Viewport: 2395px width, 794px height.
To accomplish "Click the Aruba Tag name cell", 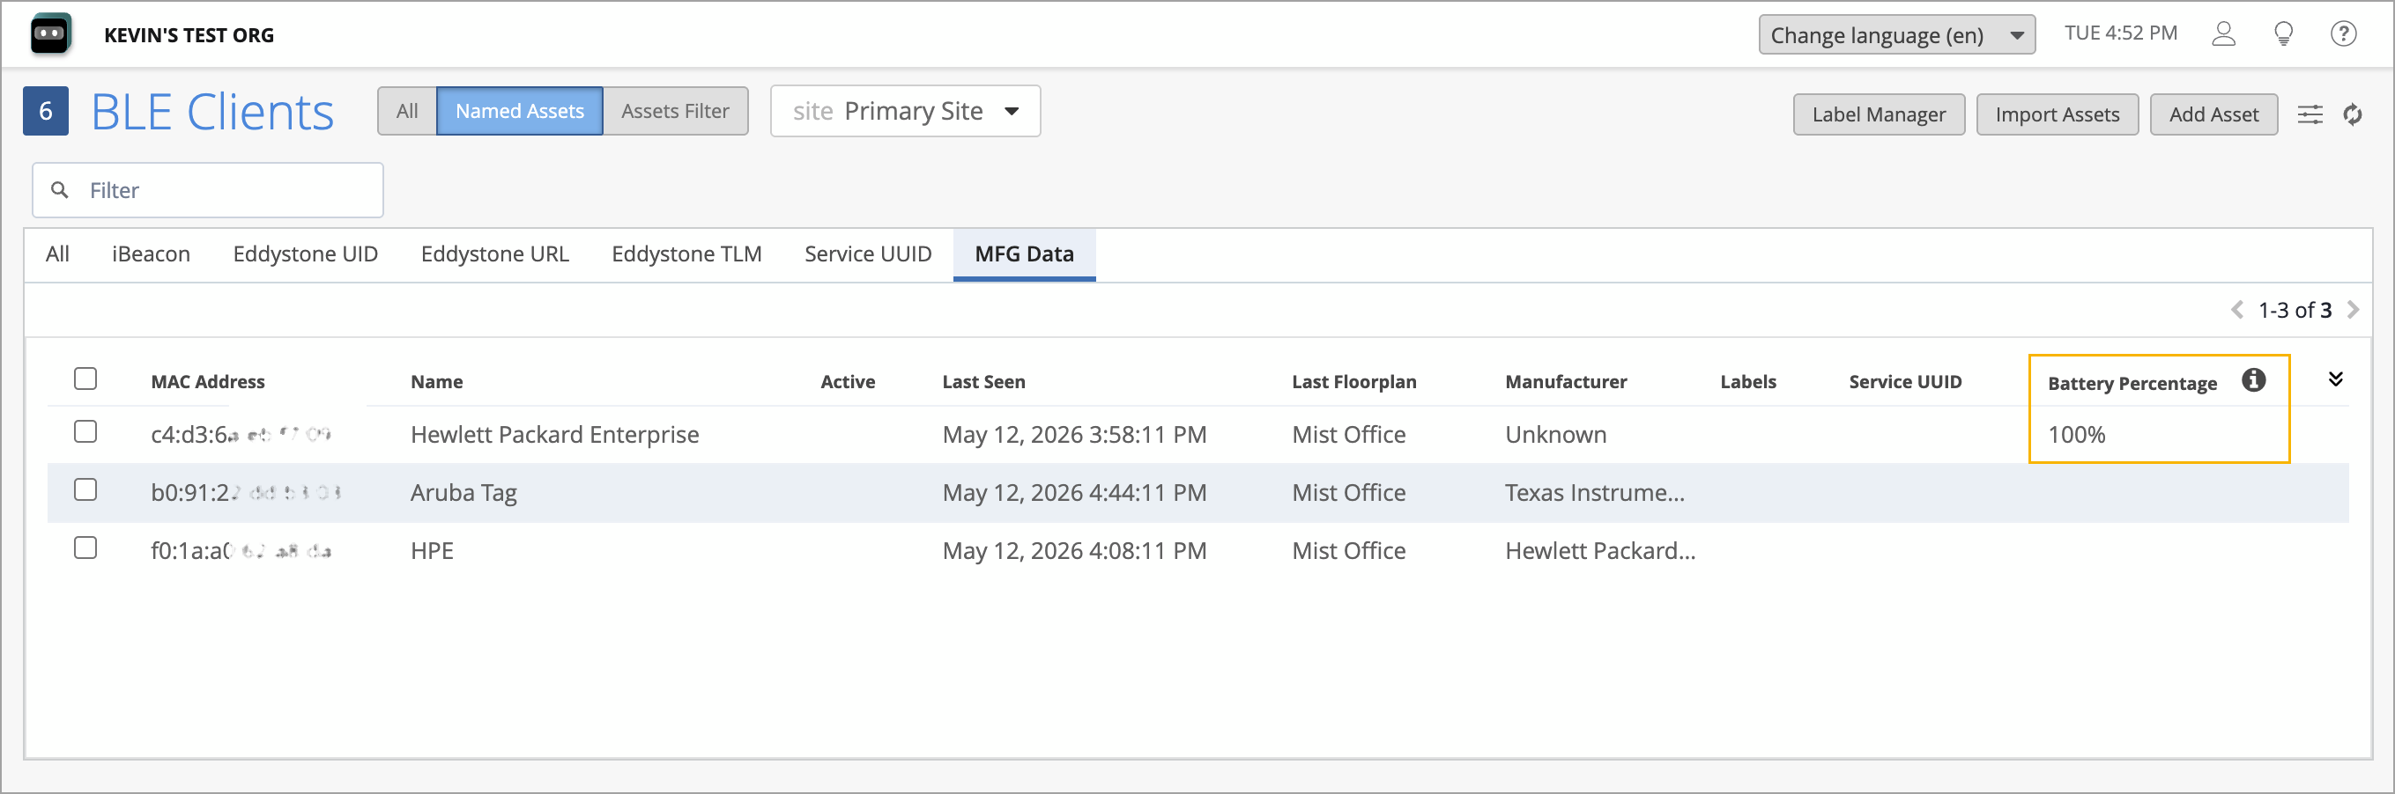I will [463, 493].
